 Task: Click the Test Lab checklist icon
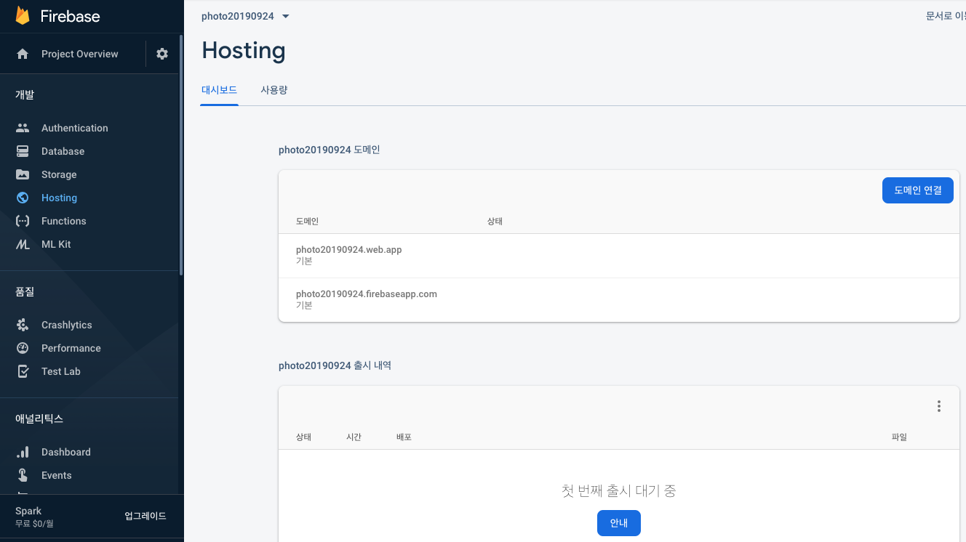[23, 371]
